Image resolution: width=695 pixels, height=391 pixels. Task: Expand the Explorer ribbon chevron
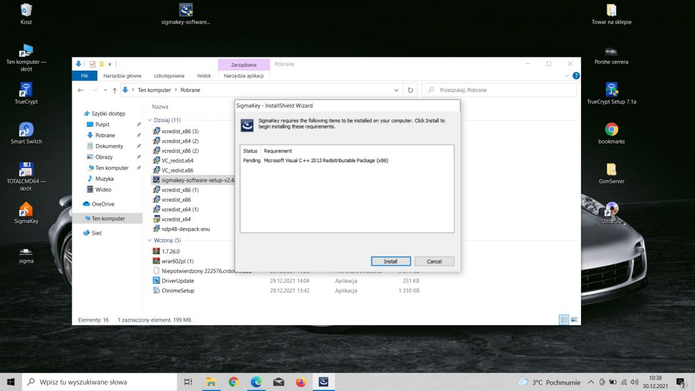567,76
